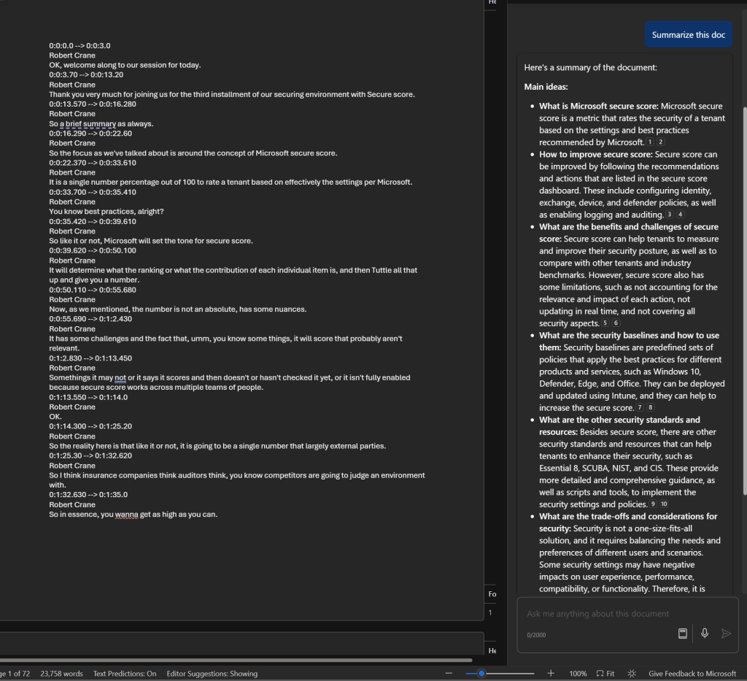
Task: Click Editor Suggestions: Showing status
Action: tap(212, 673)
